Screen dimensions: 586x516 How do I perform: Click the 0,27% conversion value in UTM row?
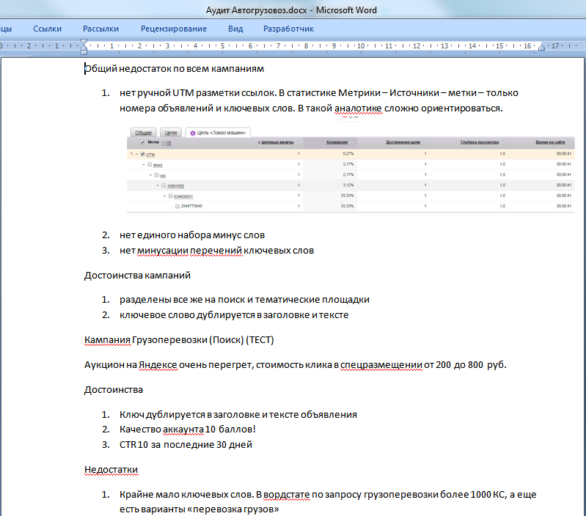coord(348,154)
